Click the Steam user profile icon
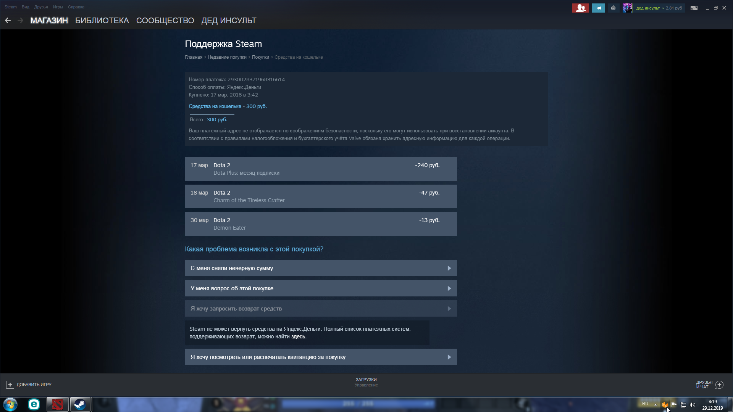Screen dimensions: 733x412 pos(628,8)
